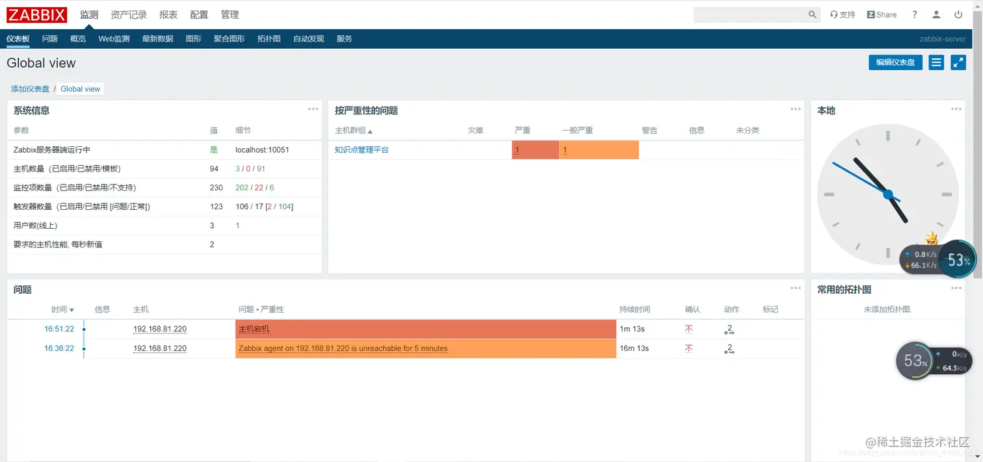Image resolution: width=983 pixels, height=462 pixels.
Task: Click the search magnifier icon
Action: coord(813,14)
